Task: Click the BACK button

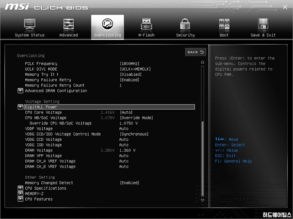Action: click(x=196, y=52)
